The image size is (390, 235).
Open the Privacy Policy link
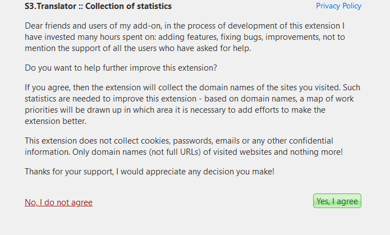pyautogui.click(x=338, y=6)
